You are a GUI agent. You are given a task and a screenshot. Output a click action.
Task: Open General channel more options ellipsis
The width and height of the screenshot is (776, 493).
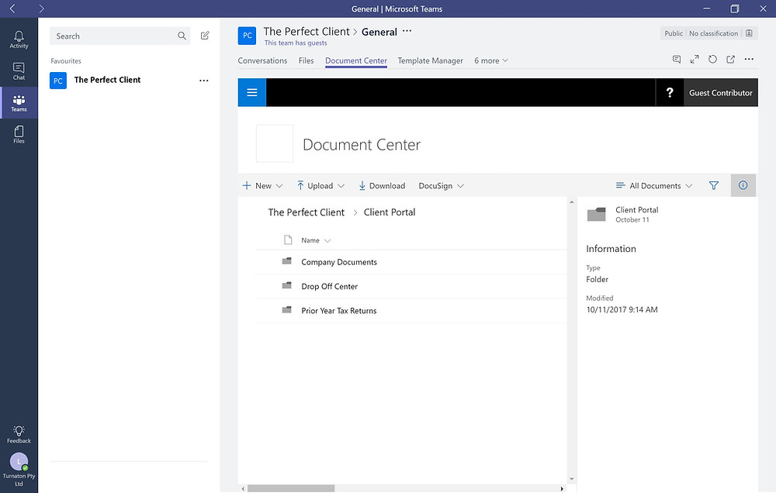coord(407,31)
